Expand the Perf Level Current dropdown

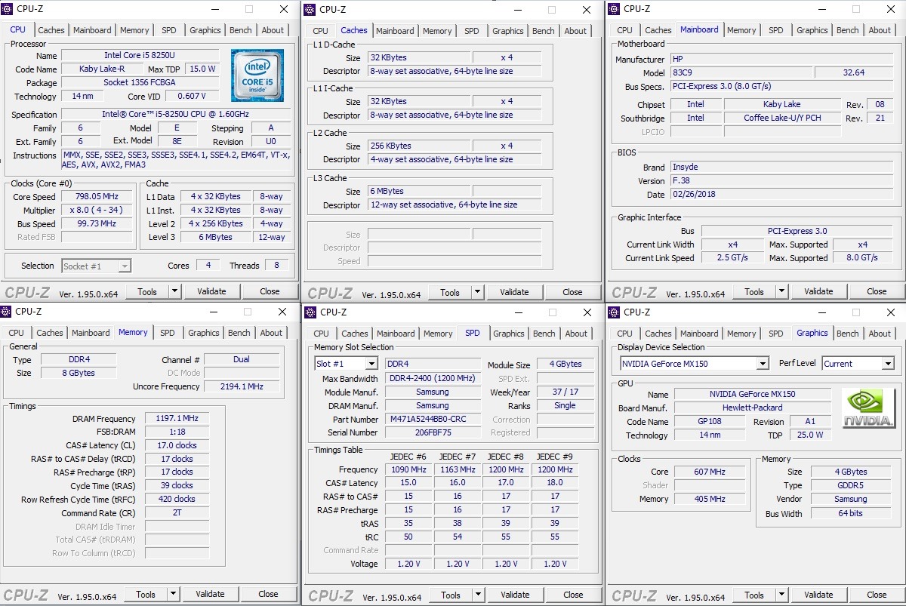coord(888,364)
